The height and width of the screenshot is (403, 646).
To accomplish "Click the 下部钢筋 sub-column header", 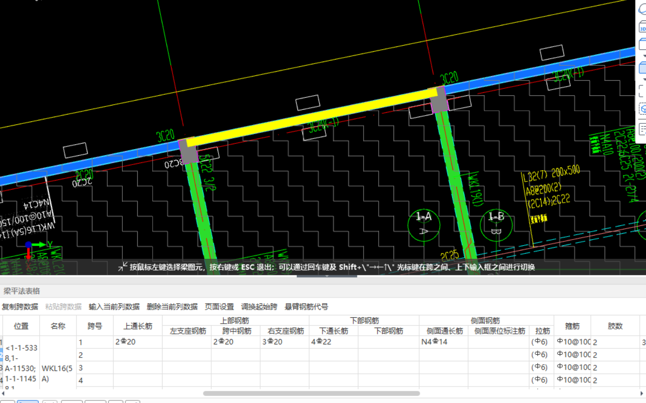I will [388, 331].
